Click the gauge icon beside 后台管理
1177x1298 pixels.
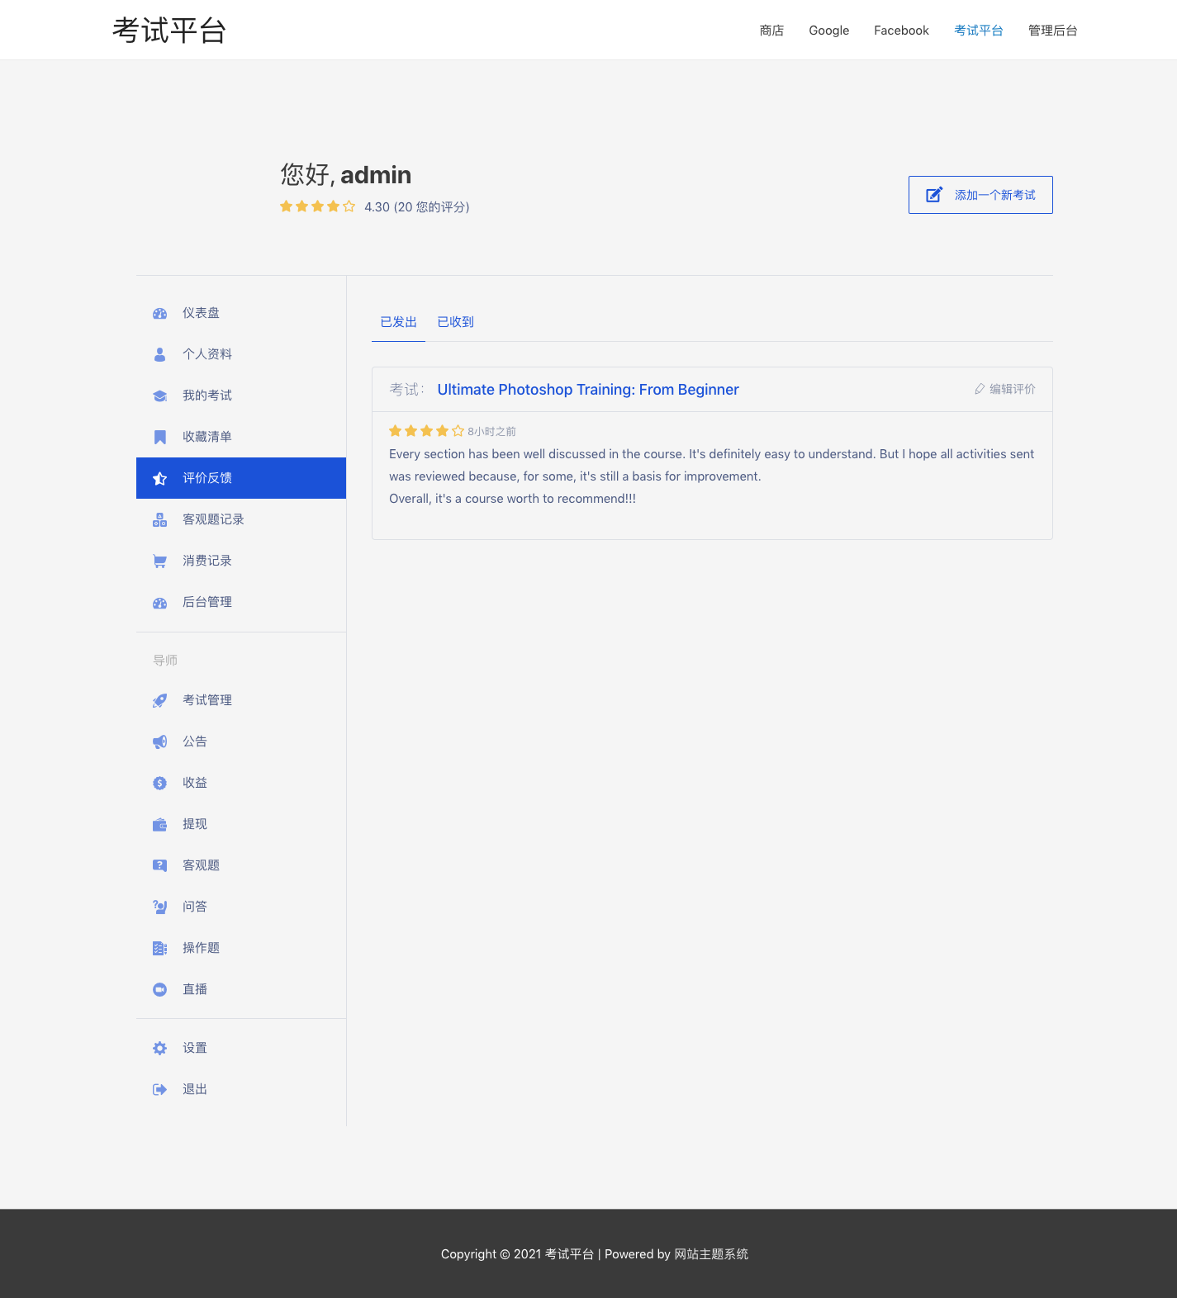pos(160,602)
